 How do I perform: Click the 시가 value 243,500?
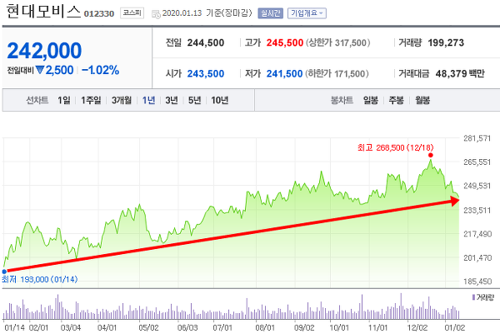point(206,73)
